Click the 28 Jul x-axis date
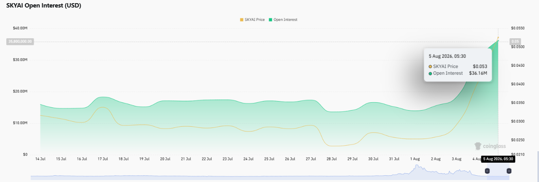Image resolution: width=539 pixels, height=182 pixels. [331, 159]
